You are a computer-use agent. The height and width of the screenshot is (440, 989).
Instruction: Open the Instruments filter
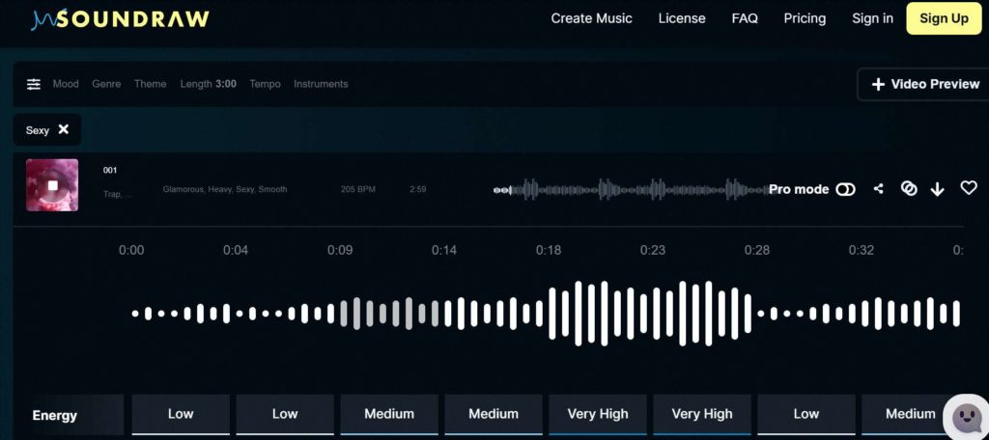tap(321, 84)
